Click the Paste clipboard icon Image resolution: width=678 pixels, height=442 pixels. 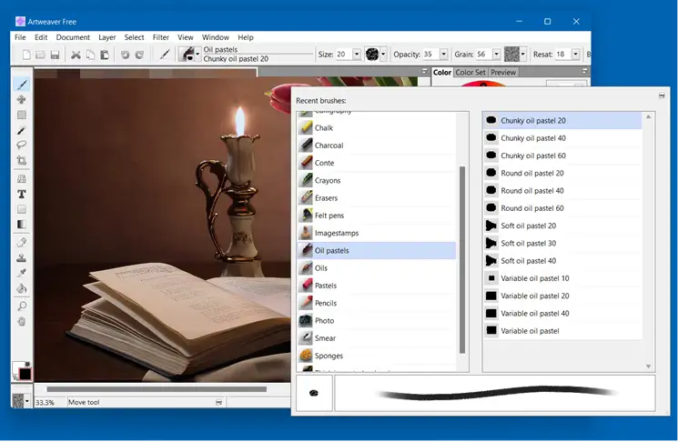tap(105, 55)
